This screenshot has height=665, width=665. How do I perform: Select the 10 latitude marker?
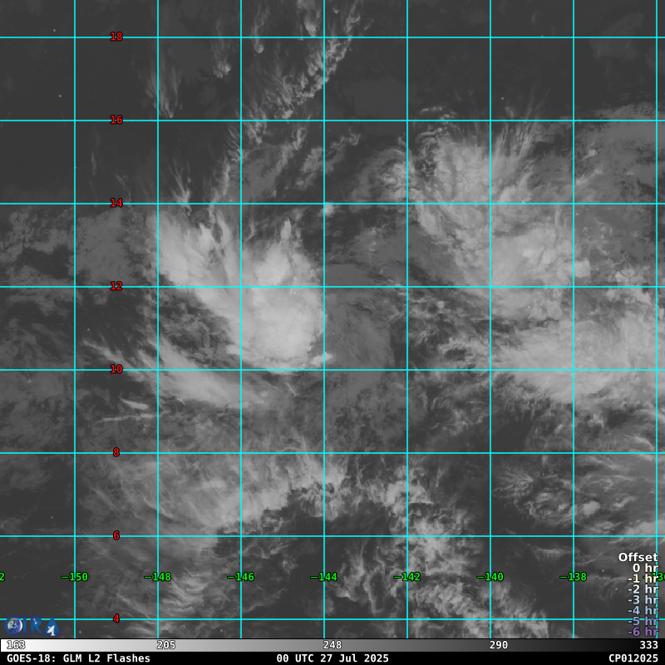point(116,369)
